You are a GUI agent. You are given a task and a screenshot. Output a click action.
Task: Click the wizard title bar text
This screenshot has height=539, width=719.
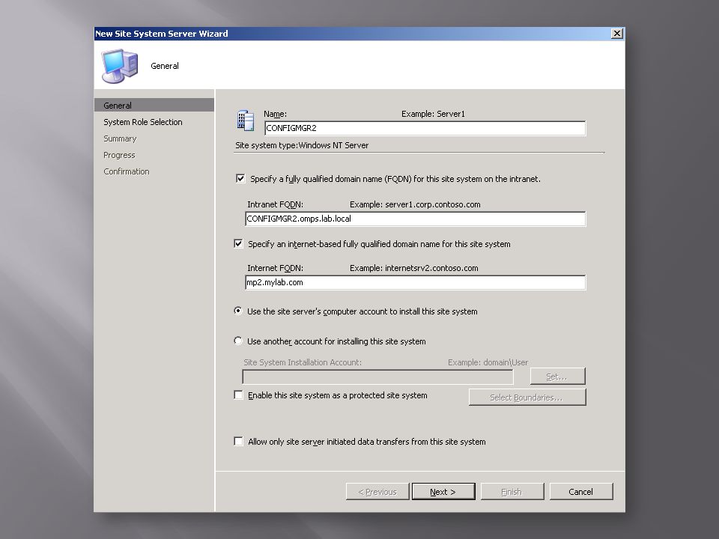pyautogui.click(x=162, y=34)
